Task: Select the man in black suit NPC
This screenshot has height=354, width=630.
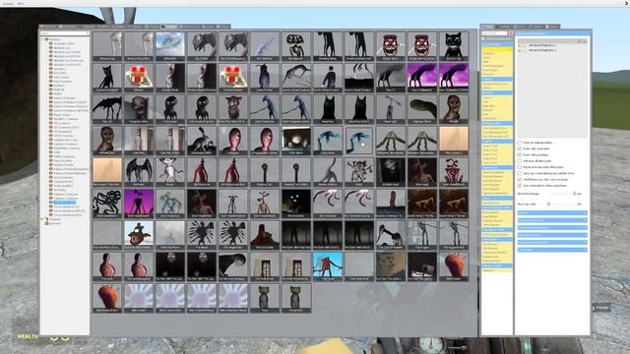Action: [x=328, y=78]
